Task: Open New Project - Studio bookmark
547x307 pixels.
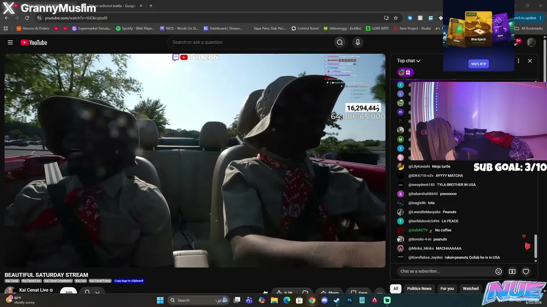Action: pyautogui.click(x=412, y=29)
